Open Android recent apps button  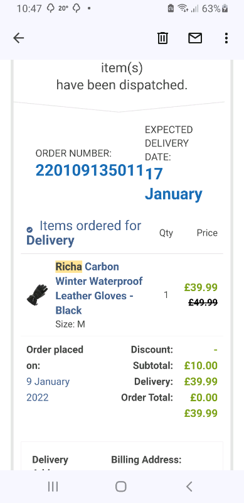(53, 487)
